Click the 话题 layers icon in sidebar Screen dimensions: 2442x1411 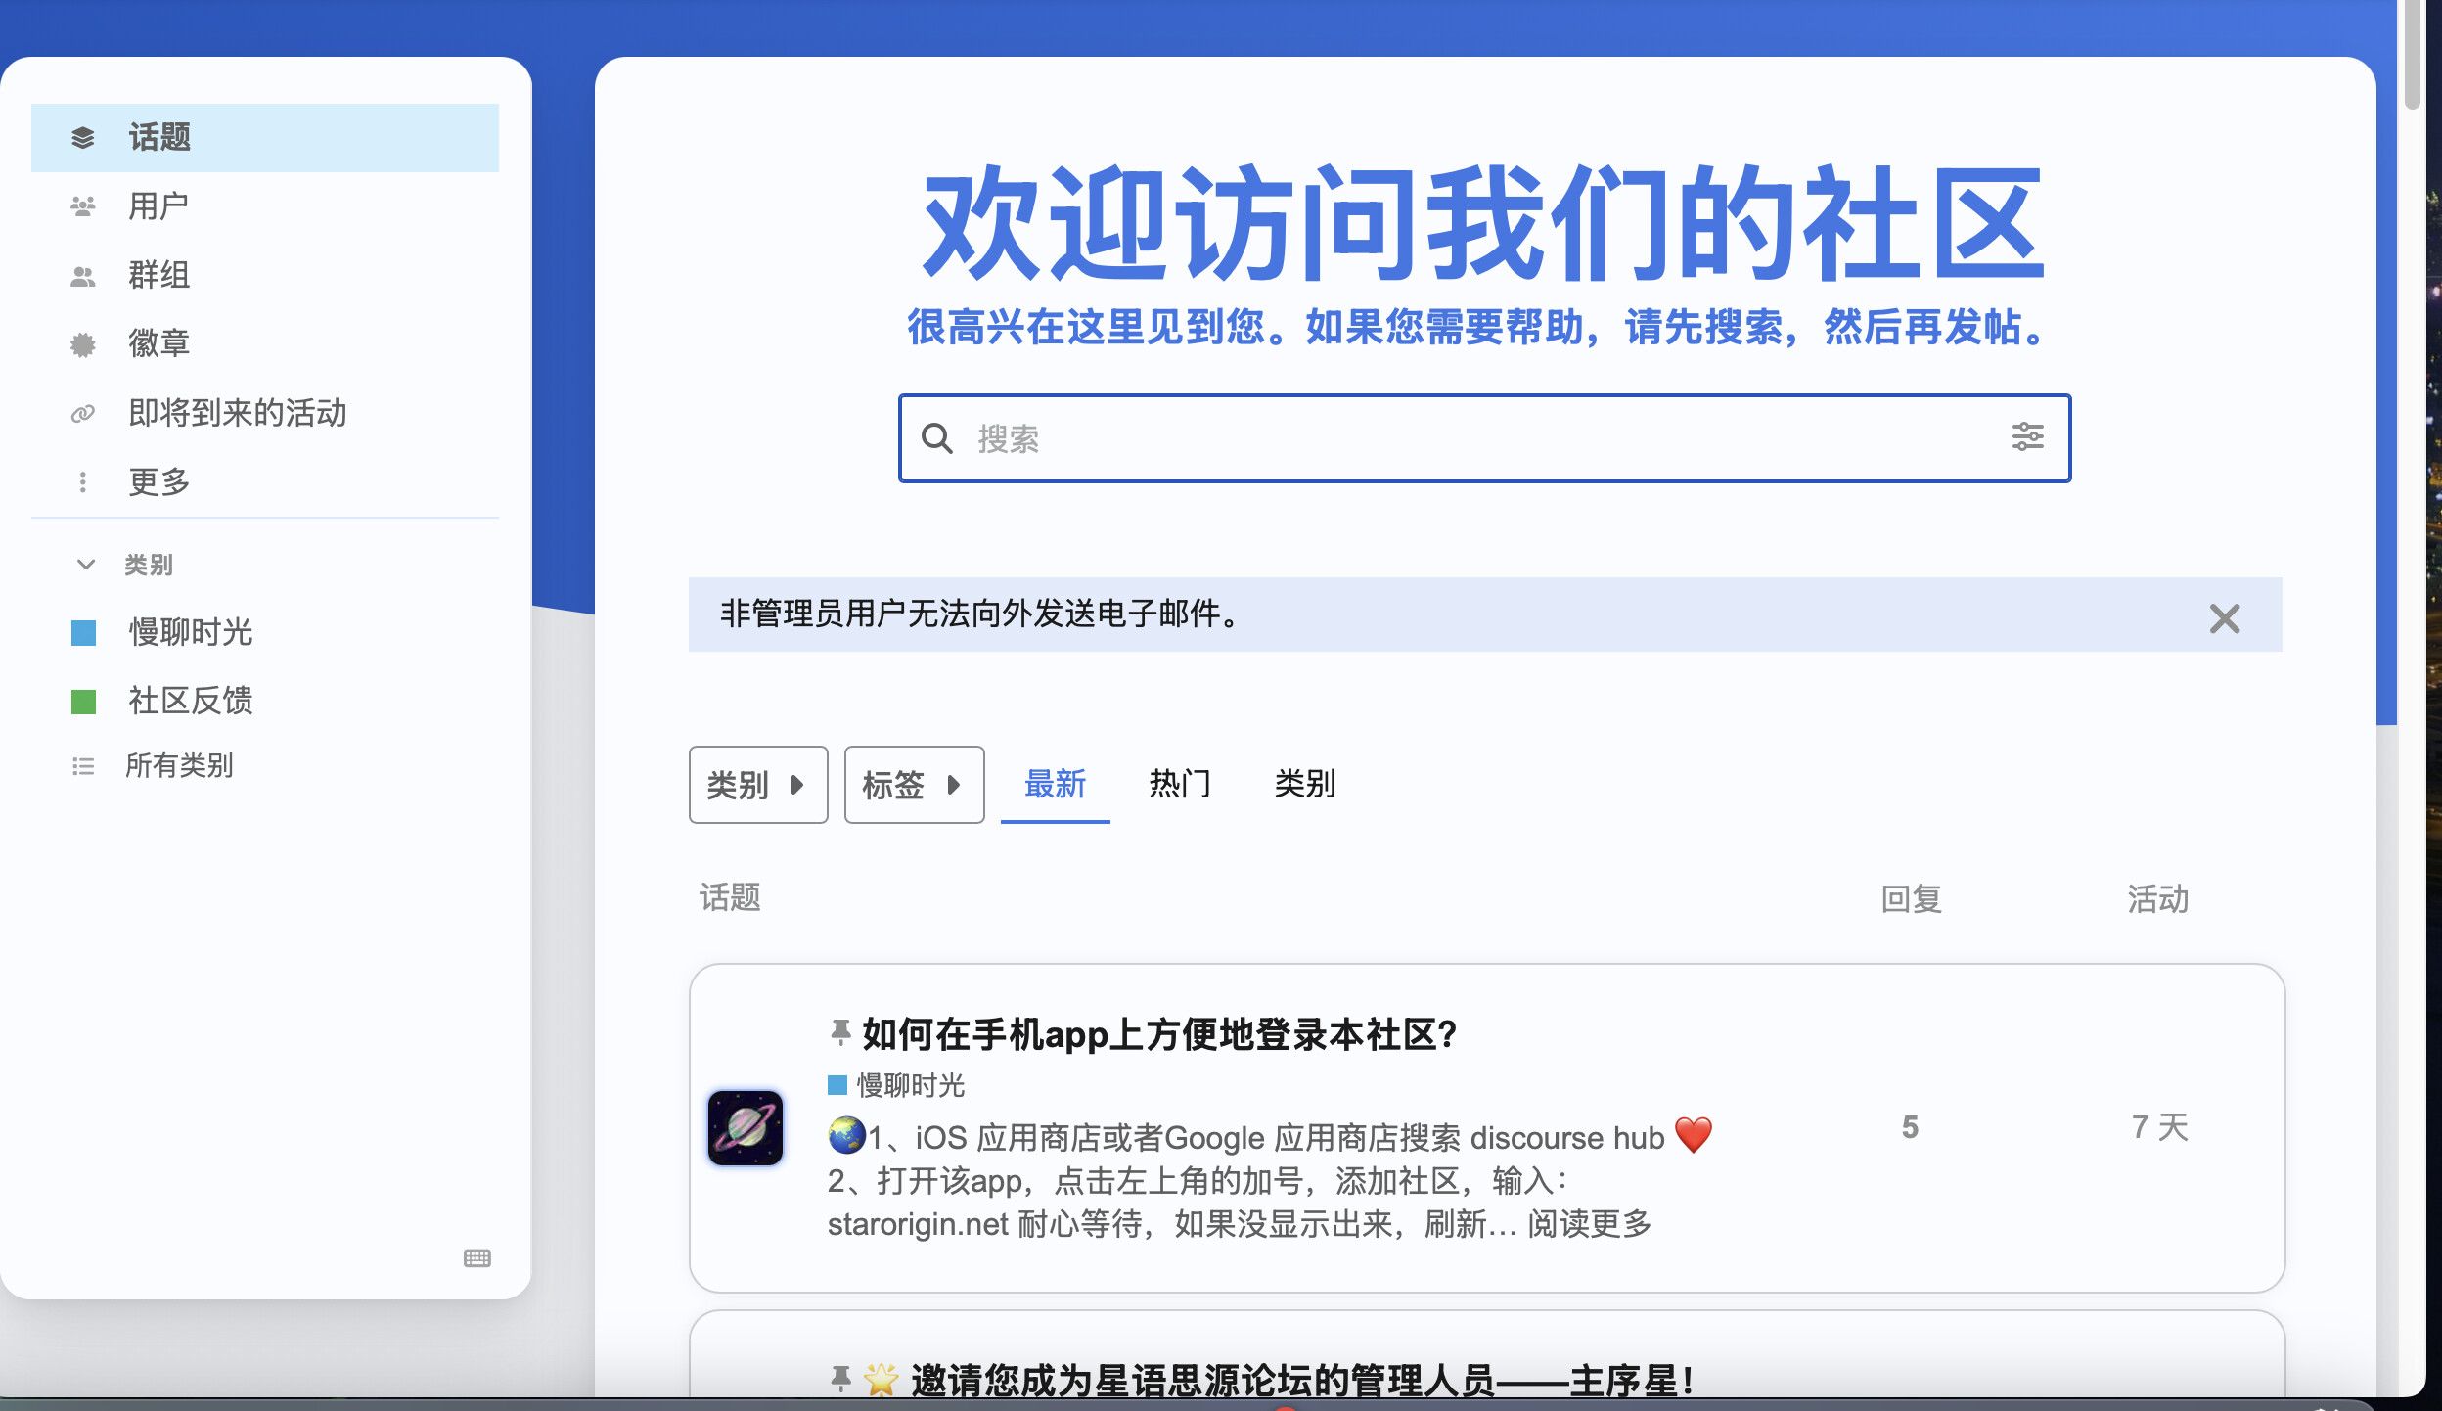point(83,138)
